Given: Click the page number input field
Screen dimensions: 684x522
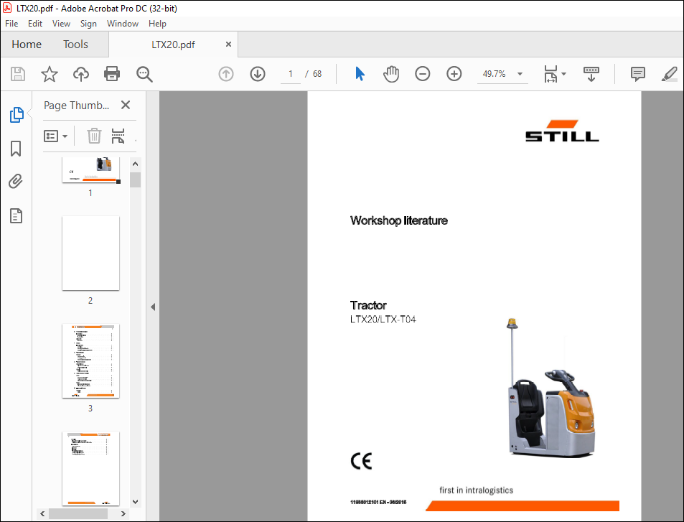Looking at the screenshot, I should point(291,74).
